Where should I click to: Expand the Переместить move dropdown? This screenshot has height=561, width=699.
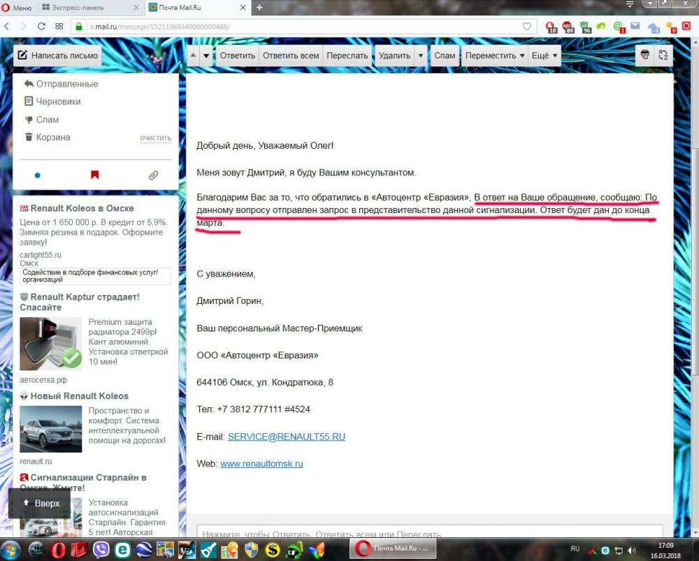click(495, 56)
